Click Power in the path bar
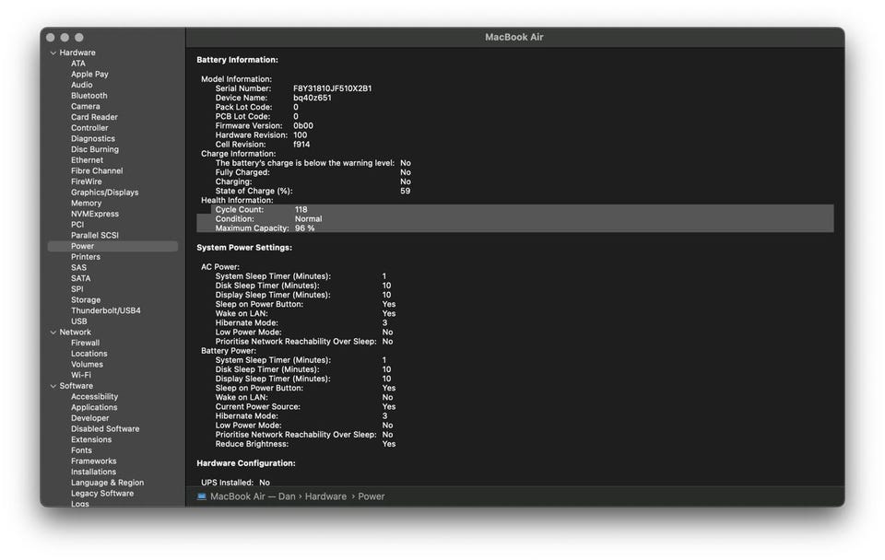The height and width of the screenshot is (560, 885). coord(372,496)
